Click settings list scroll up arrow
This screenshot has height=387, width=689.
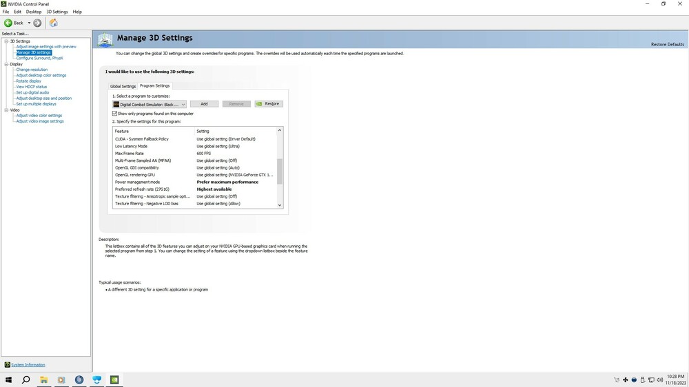280,130
